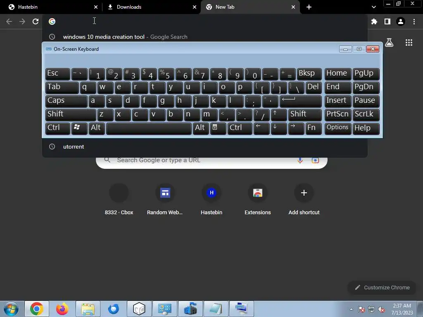
Task: Select the New Tab tab
Action: pyautogui.click(x=250, y=7)
